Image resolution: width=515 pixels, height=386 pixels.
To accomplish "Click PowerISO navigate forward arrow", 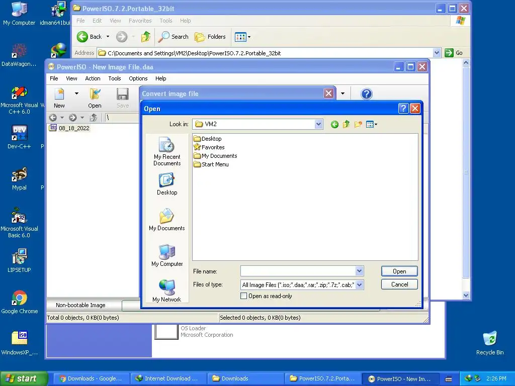I will point(72,118).
